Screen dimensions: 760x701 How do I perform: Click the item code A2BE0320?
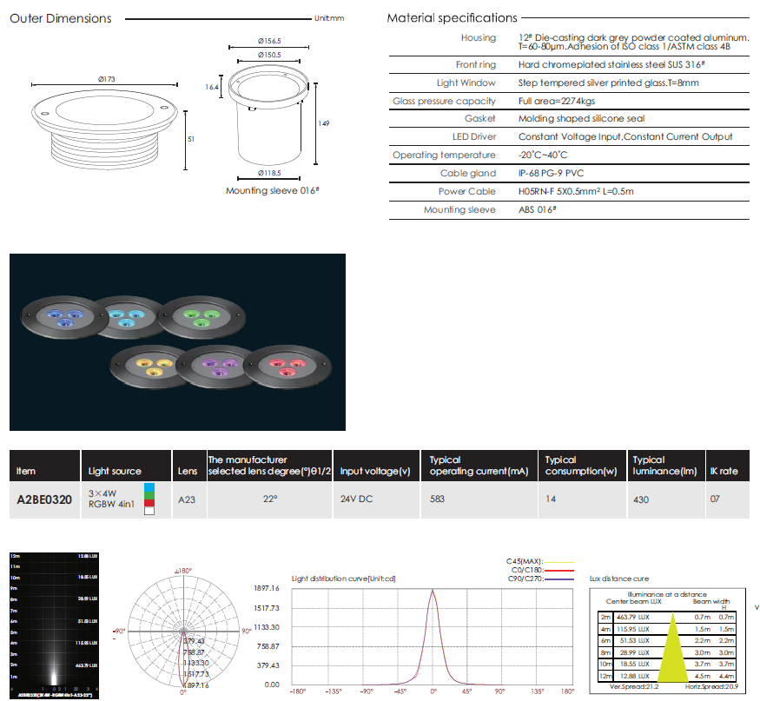pyautogui.click(x=45, y=499)
